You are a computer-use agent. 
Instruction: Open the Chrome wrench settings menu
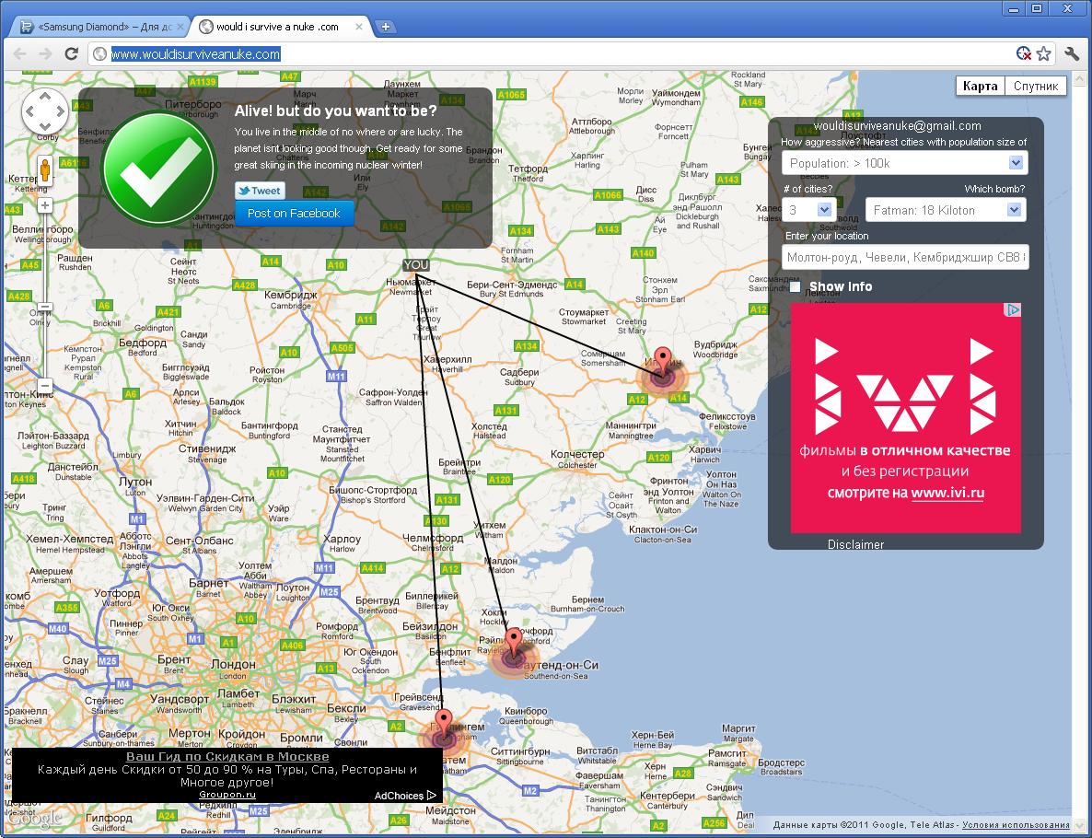click(1072, 53)
